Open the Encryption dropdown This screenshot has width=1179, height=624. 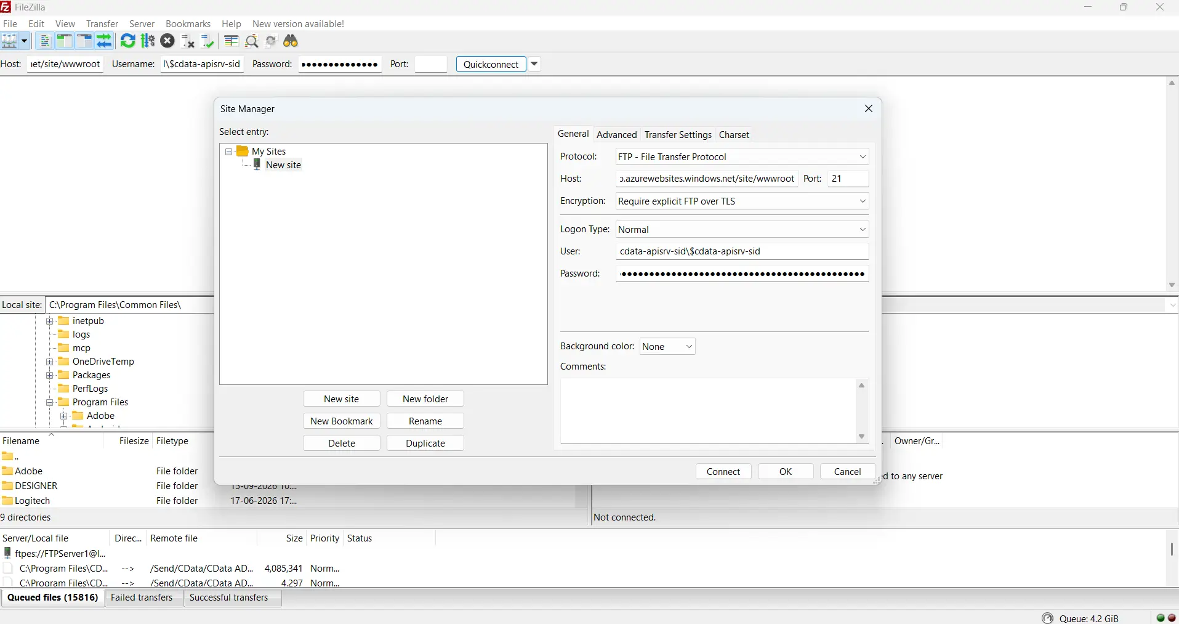(x=742, y=201)
